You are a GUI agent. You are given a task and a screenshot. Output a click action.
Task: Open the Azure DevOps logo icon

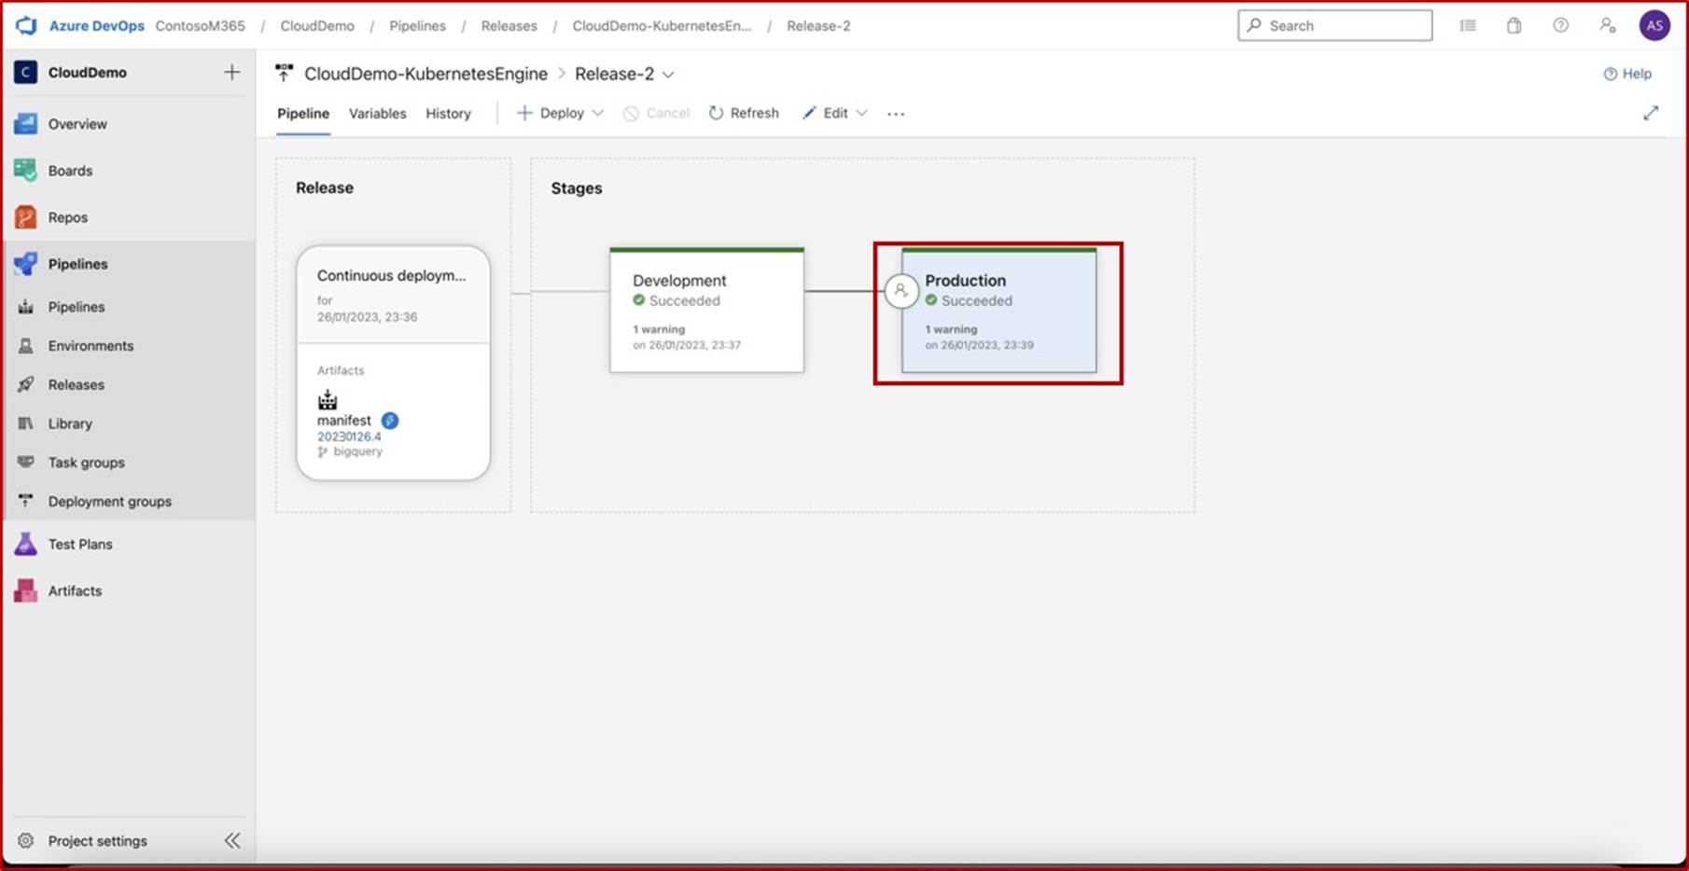pos(25,25)
